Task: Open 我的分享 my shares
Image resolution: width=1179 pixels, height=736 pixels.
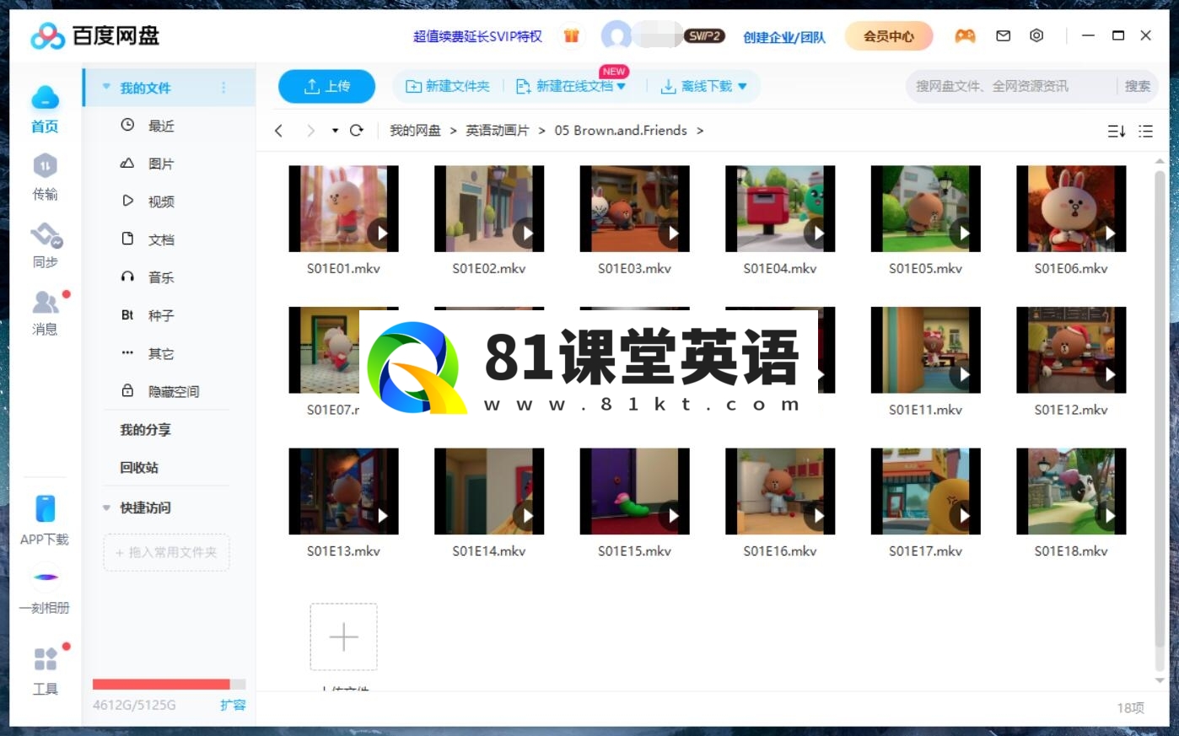Action: tap(145, 430)
